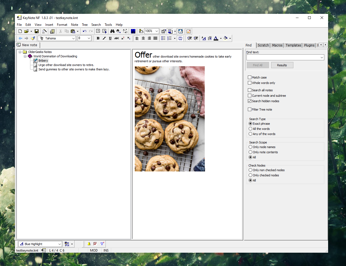This screenshot has width=346, height=266.
Task: Save the file with the floppy disk icon
Action: click(37, 31)
